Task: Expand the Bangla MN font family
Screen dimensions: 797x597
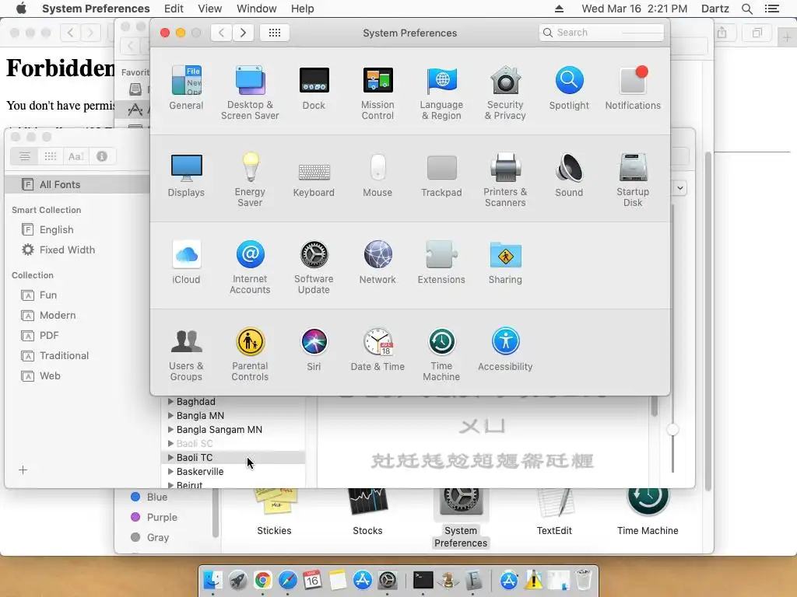Action: coord(170,415)
